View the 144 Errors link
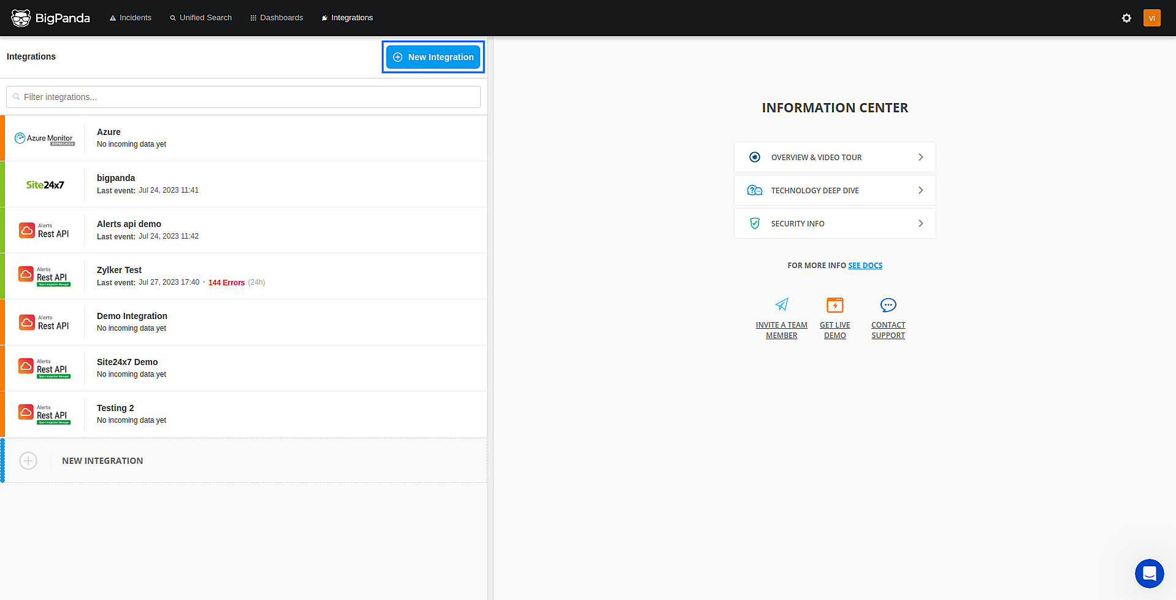Screen dimensions: 1176x600 coord(226,283)
